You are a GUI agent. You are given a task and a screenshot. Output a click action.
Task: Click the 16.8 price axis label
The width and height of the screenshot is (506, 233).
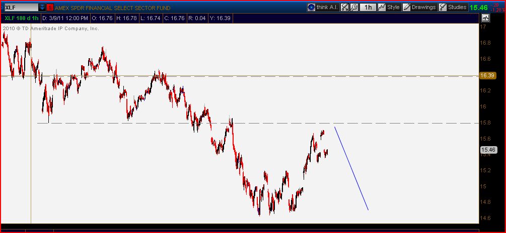485,43
